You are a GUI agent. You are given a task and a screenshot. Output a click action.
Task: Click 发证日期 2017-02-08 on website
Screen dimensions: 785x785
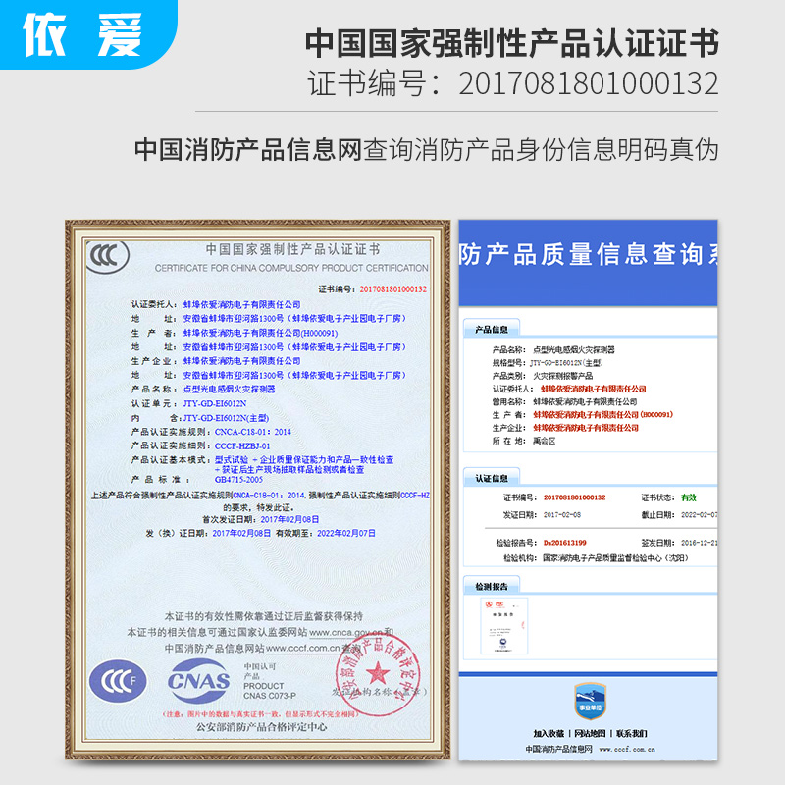point(562,514)
